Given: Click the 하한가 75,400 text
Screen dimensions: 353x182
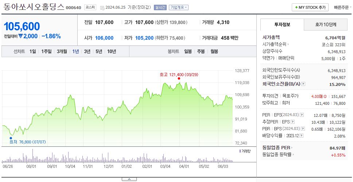Looking at the screenshot, I should click(x=170, y=38).
